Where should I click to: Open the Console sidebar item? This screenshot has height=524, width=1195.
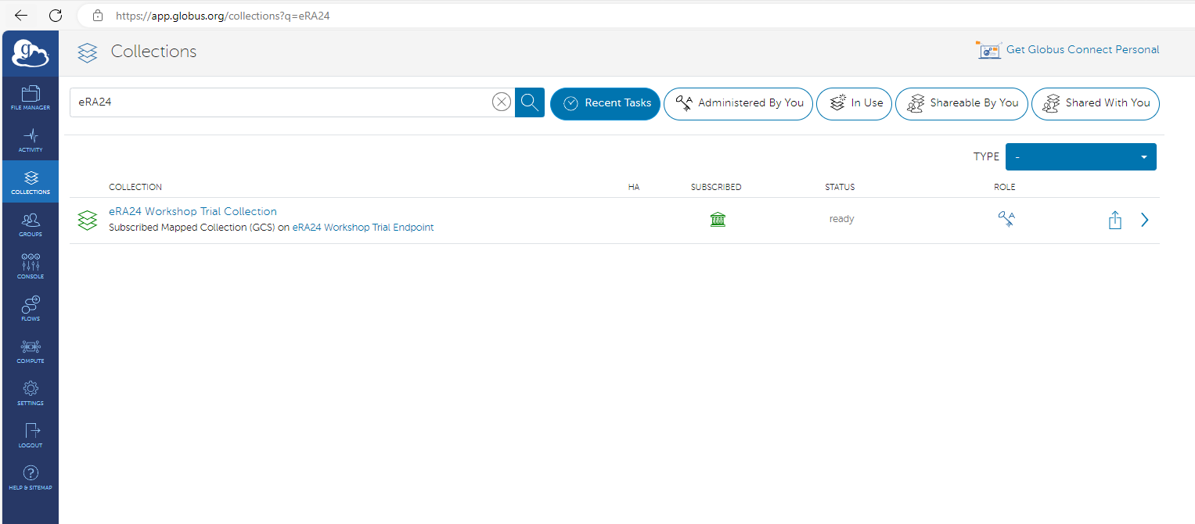[31, 267]
